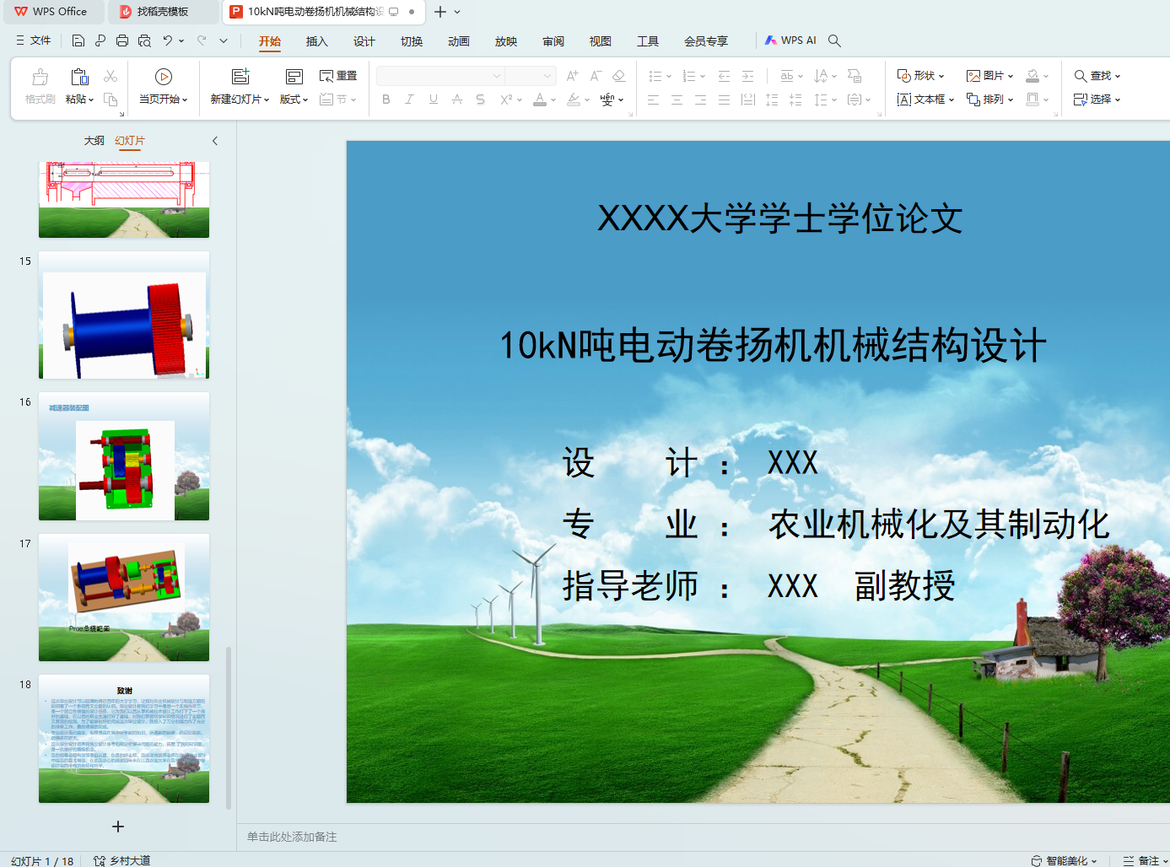Image resolution: width=1170 pixels, height=867 pixels.
Task: Toggle Bold formatting
Action: pos(386,100)
